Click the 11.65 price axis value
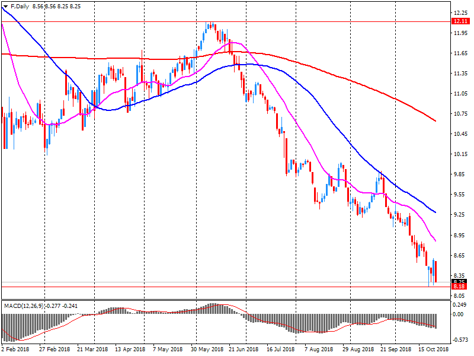Image resolution: width=474 pixels, height=356 pixels. [x=461, y=53]
